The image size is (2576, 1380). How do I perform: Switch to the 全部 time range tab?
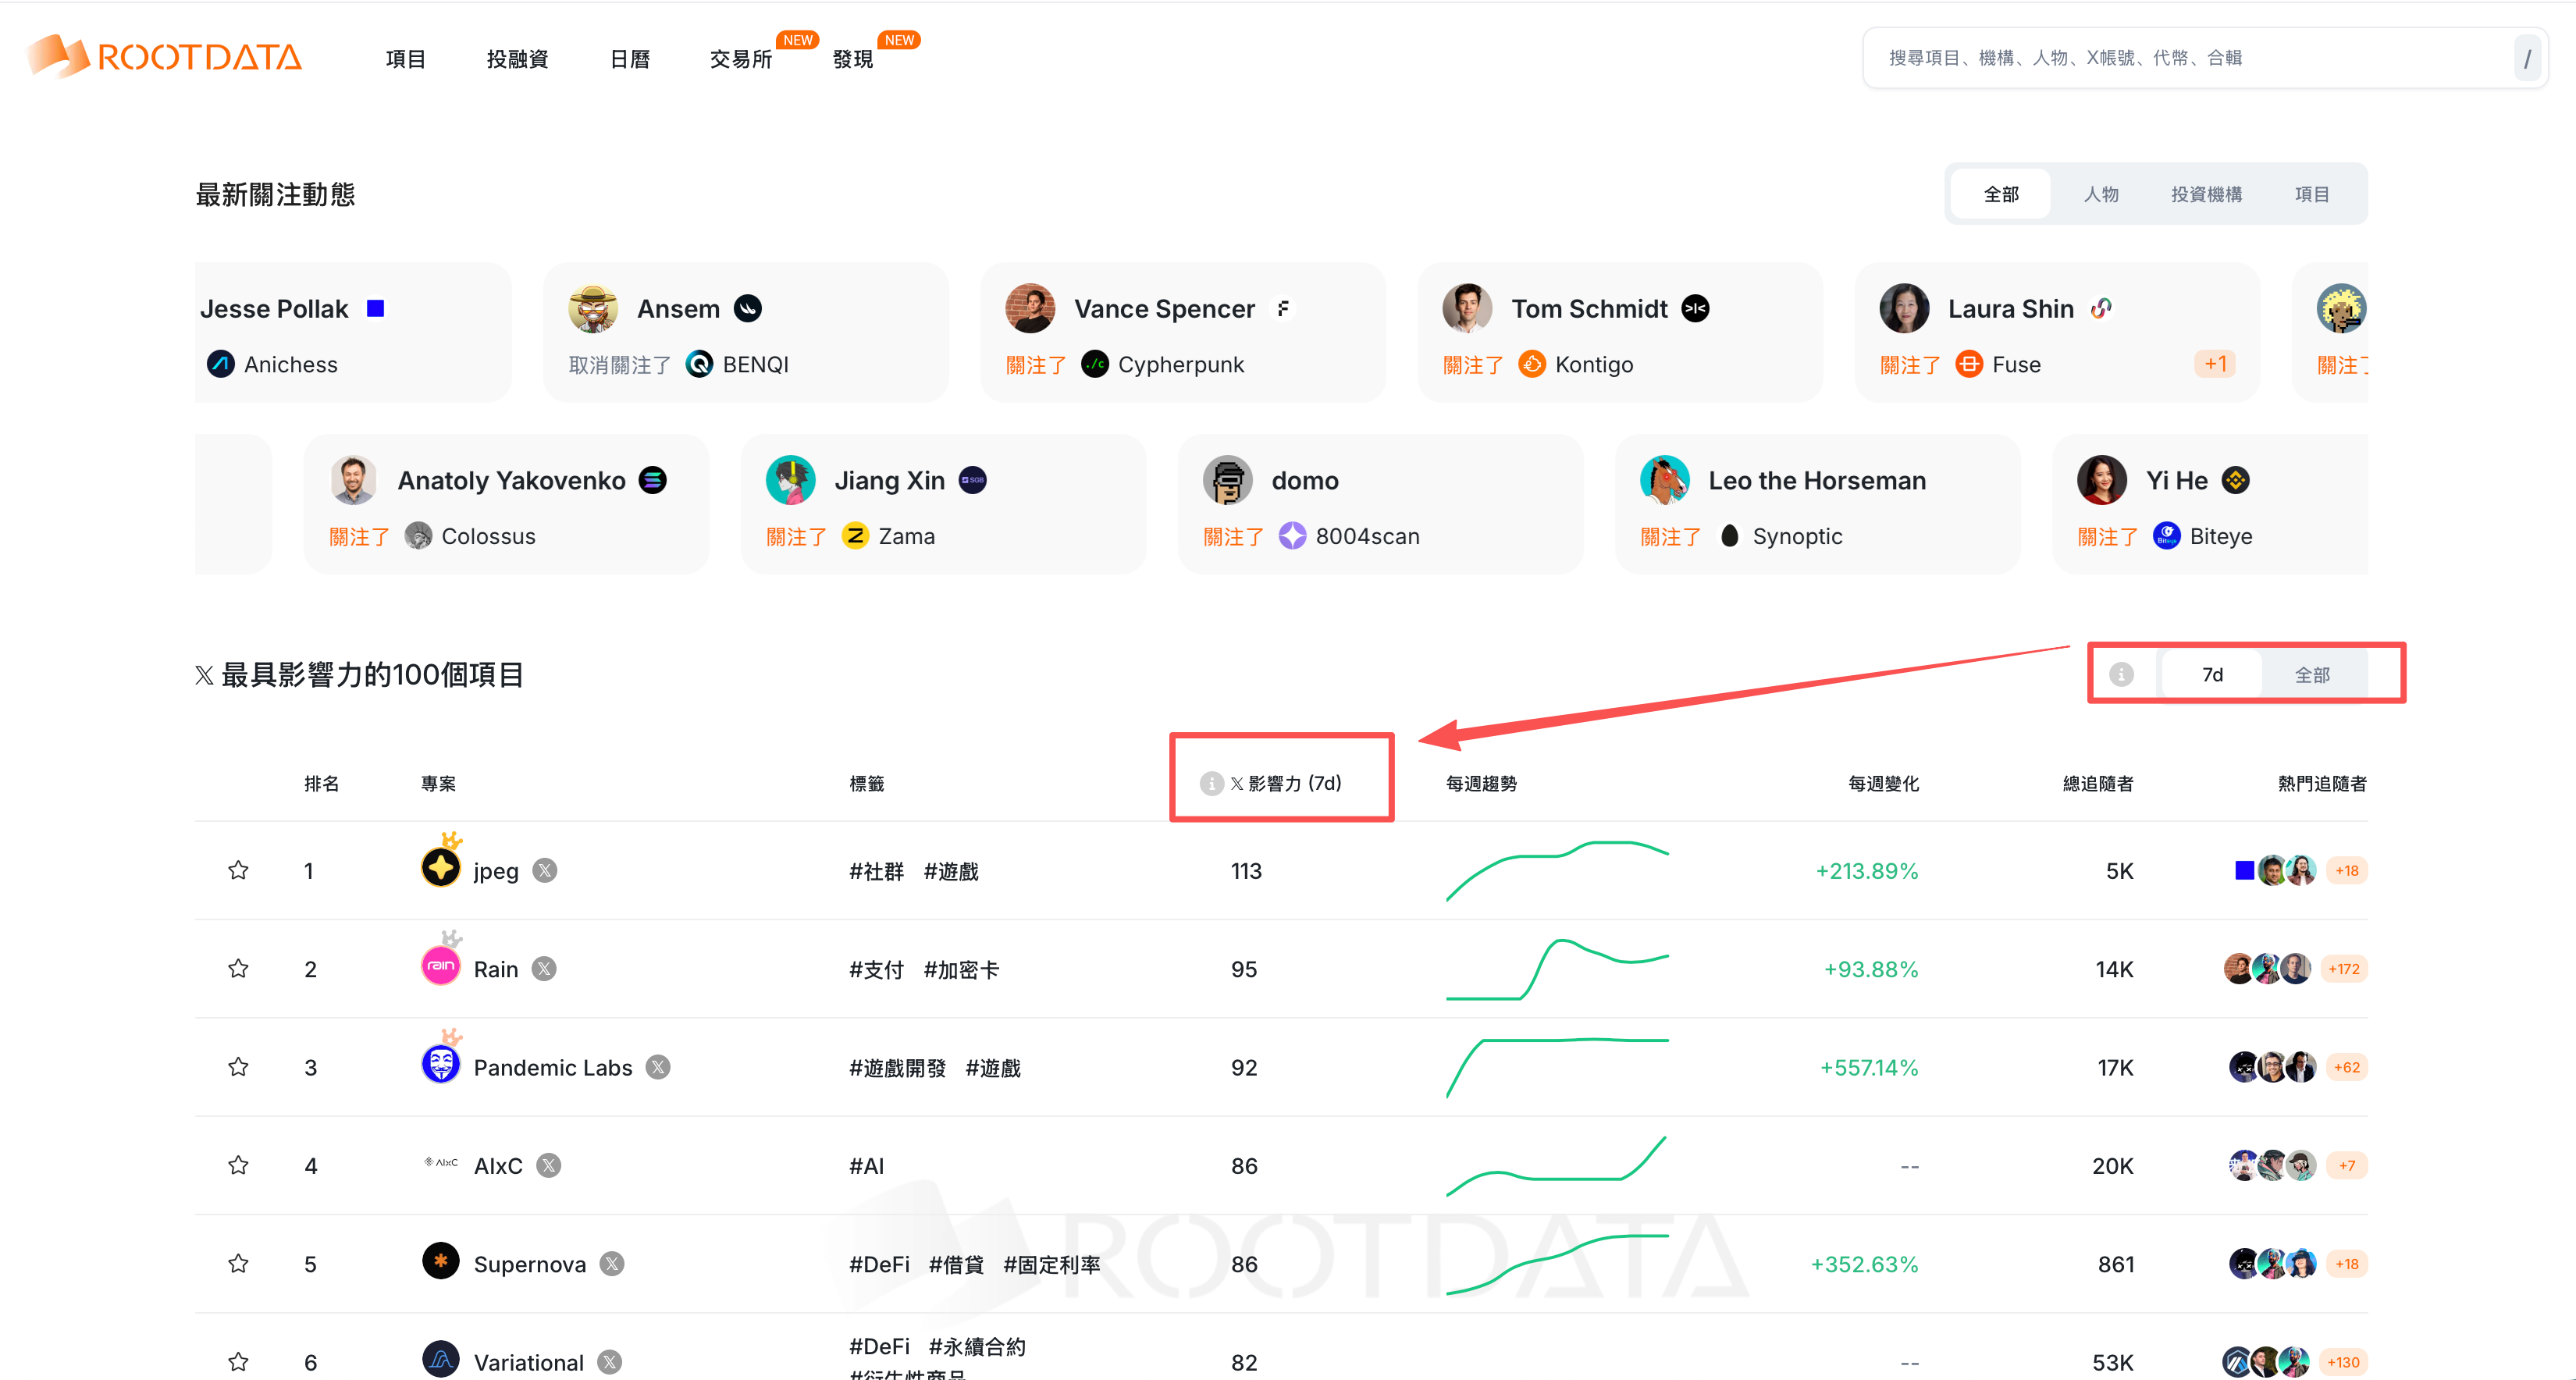[x=2312, y=675]
